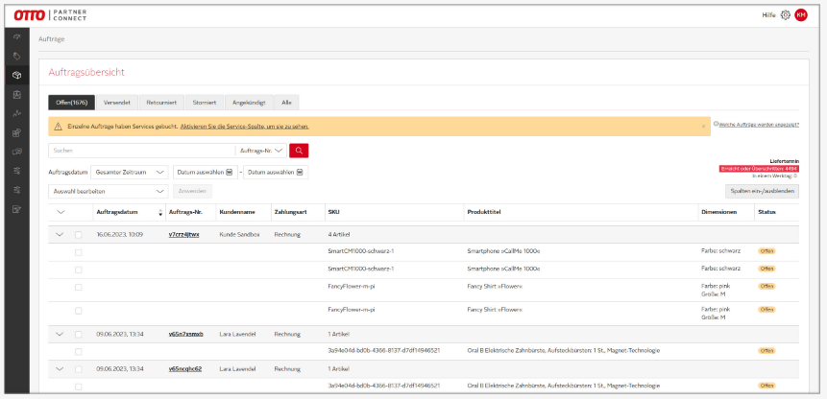The height and width of the screenshot is (399, 827).
Task: Tick item checkbox under order v65ncqhc62
Action: click(78, 387)
